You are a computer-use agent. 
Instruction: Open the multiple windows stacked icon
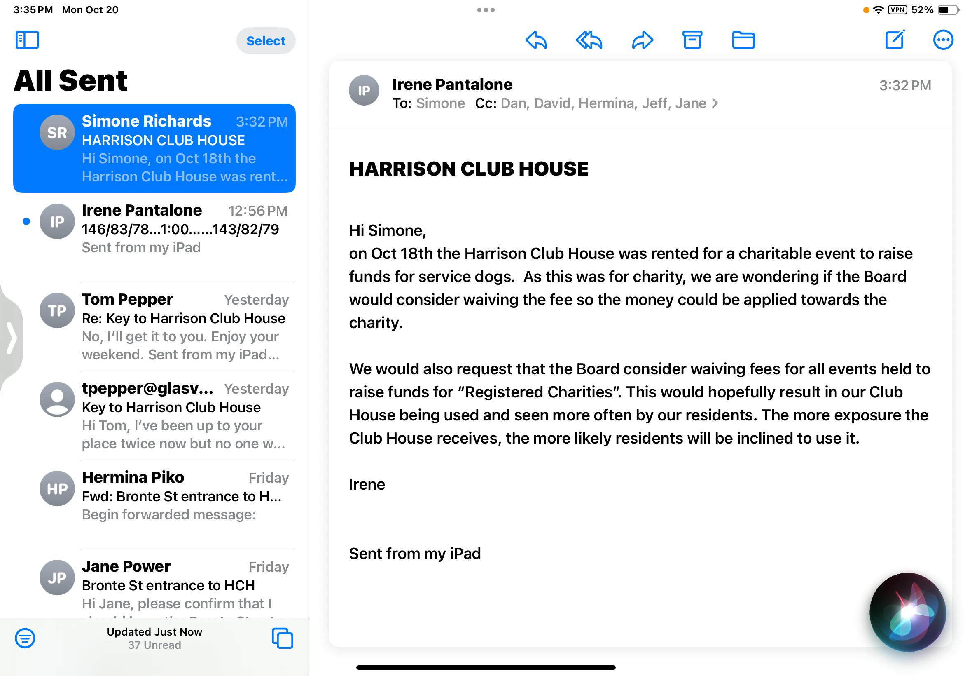[282, 638]
